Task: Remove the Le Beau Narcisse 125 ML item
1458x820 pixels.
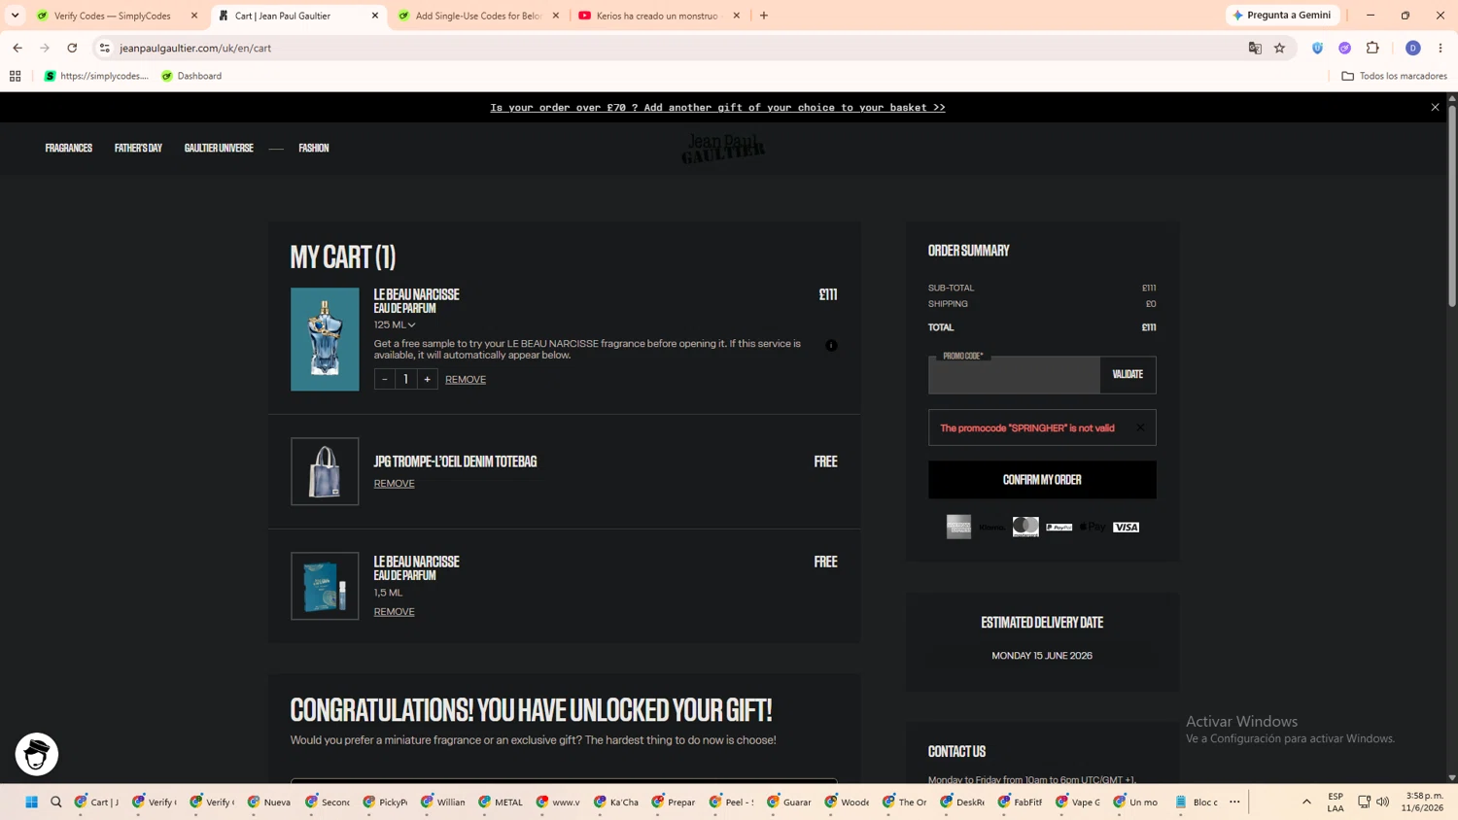Action: point(466,380)
